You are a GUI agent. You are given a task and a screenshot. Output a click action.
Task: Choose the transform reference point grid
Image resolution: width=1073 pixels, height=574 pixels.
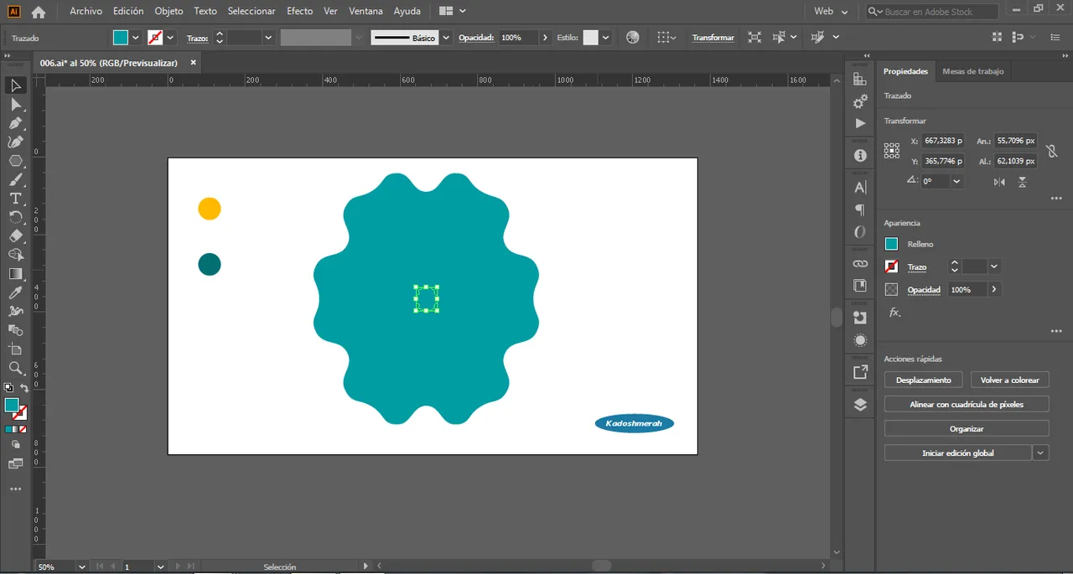click(x=892, y=151)
